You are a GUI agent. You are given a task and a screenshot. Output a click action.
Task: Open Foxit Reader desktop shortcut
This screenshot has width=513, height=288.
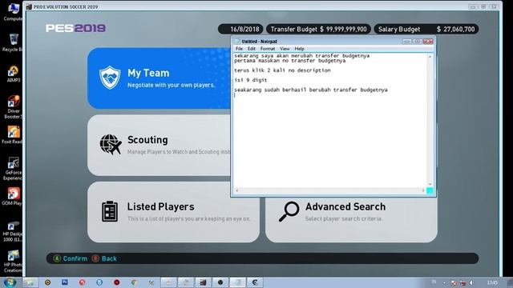13,135
